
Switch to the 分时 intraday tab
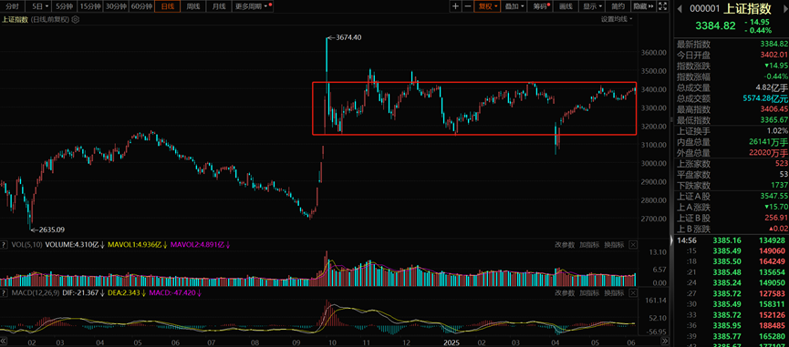(13, 6)
